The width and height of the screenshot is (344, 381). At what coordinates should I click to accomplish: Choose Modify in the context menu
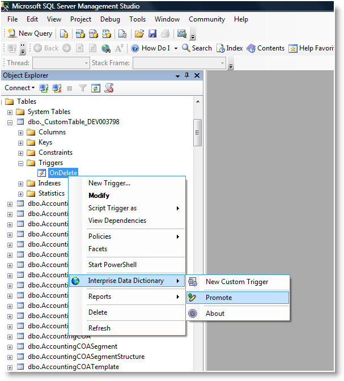pos(127,196)
